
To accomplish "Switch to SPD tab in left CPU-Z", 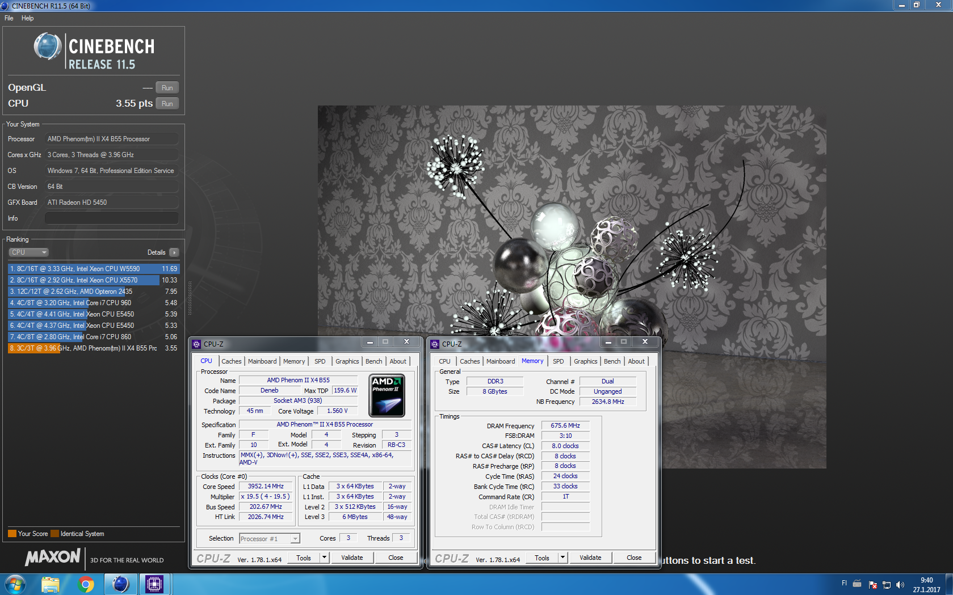I will click(x=320, y=361).
